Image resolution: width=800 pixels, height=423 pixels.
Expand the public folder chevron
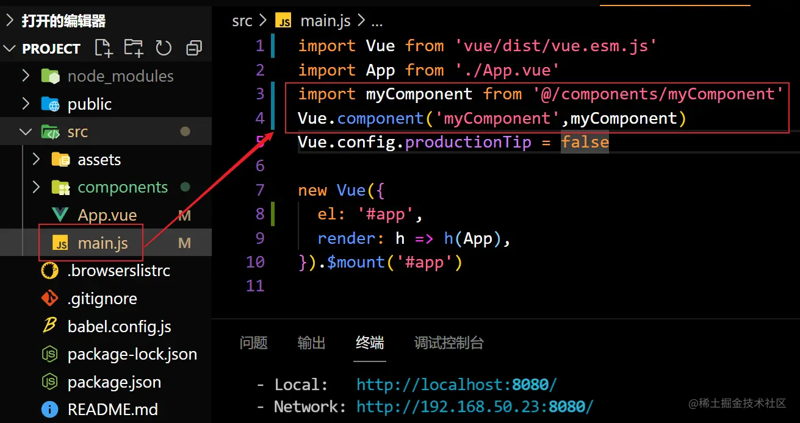[x=26, y=104]
